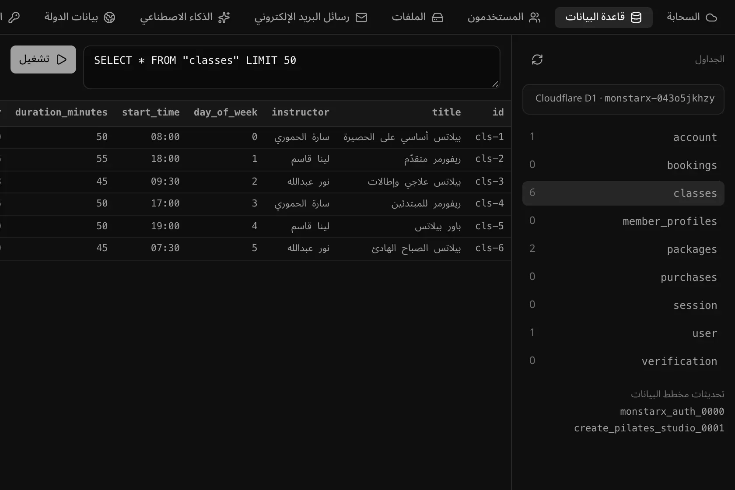The width and height of the screenshot is (735, 490).
Task: Click the title column header
Action: coord(447,112)
